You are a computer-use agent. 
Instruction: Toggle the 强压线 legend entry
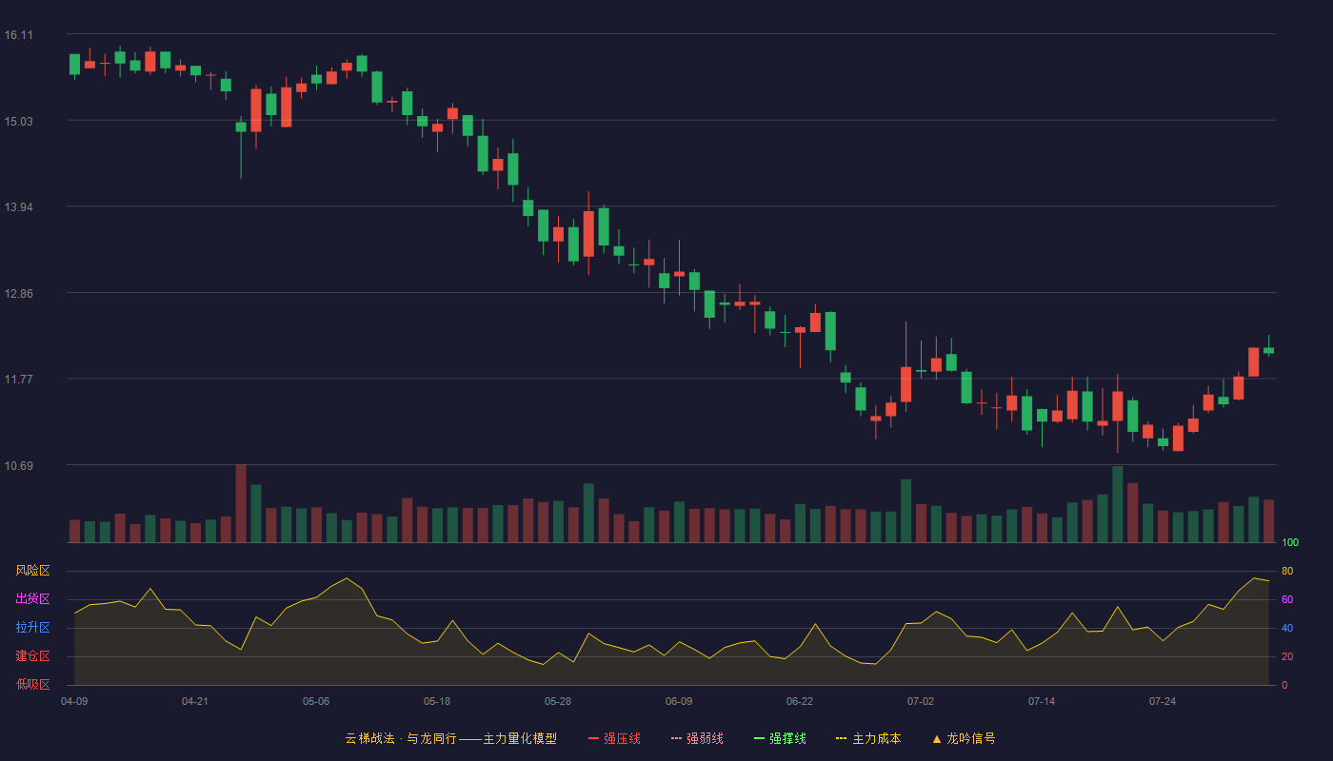[614, 738]
